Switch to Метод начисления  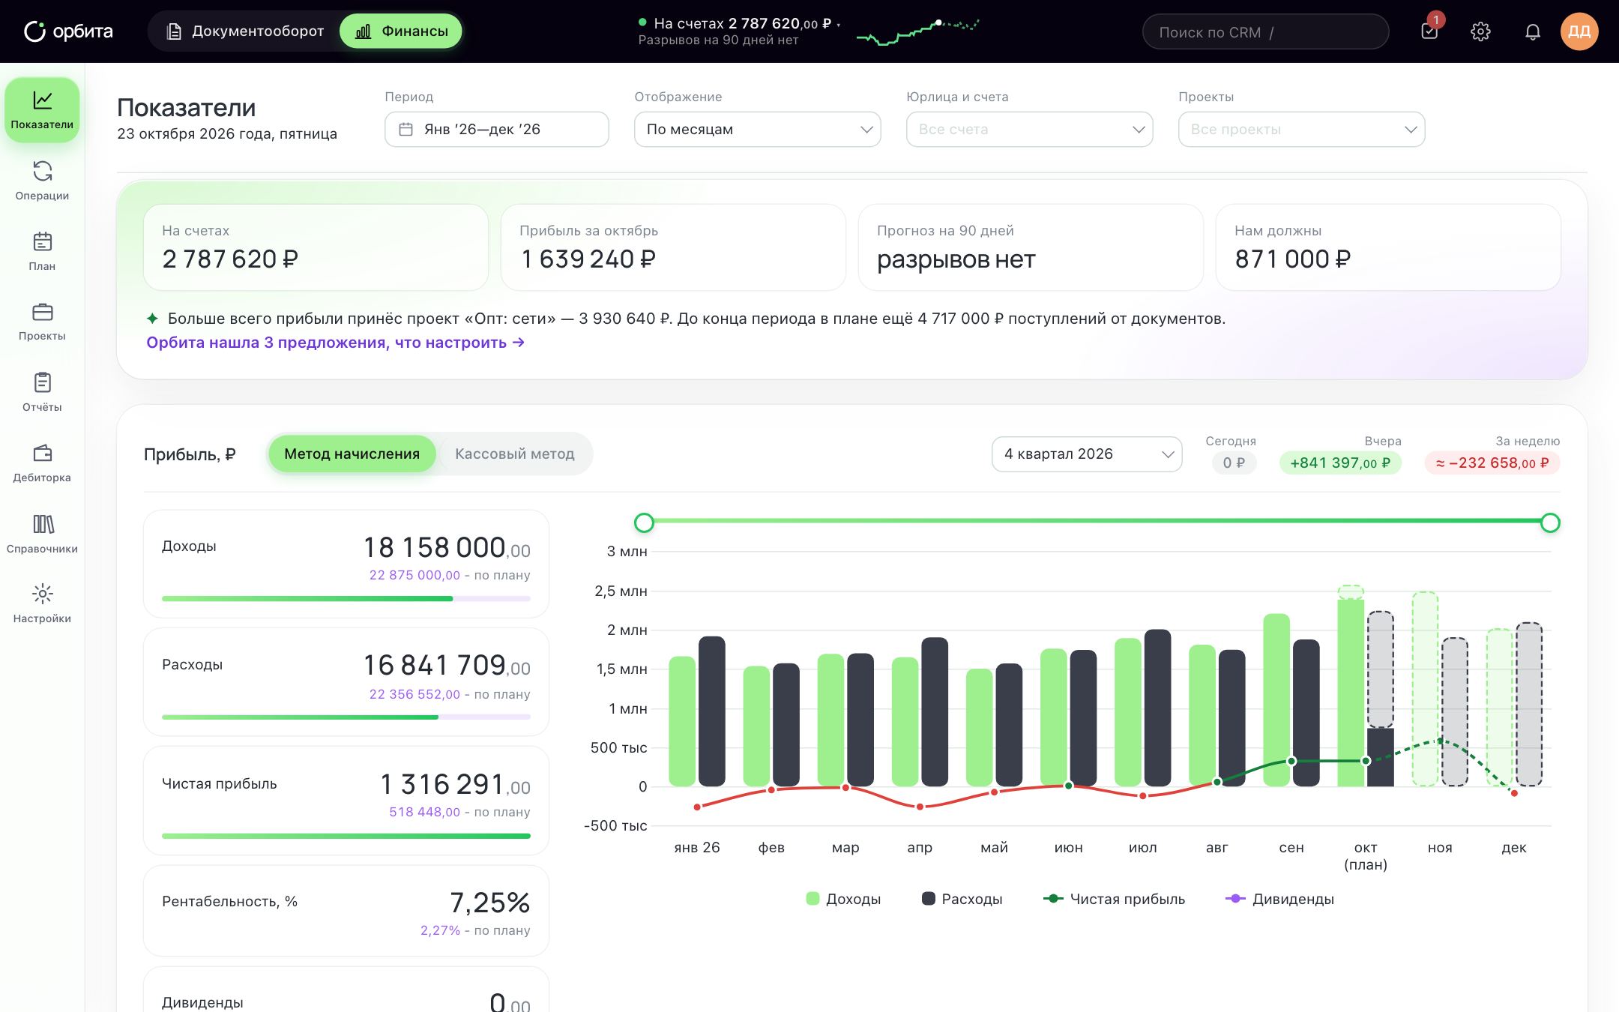(352, 454)
